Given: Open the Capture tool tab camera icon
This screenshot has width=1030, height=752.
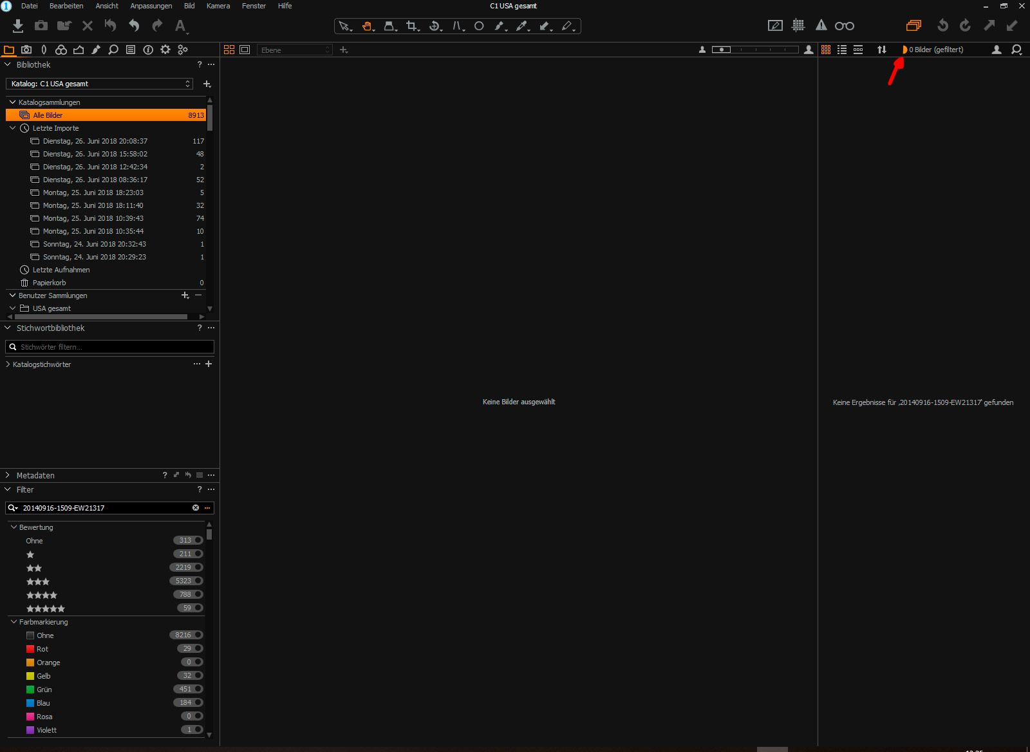Looking at the screenshot, I should point(26,50).
